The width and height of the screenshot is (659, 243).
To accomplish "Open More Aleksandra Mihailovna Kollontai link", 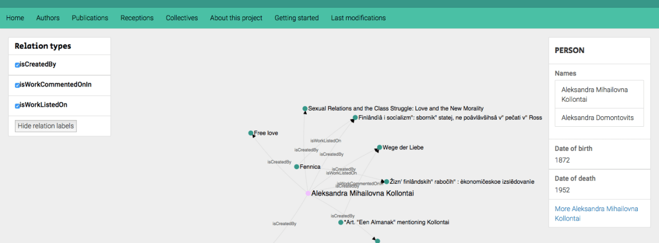I will click(x=596, y=213).
